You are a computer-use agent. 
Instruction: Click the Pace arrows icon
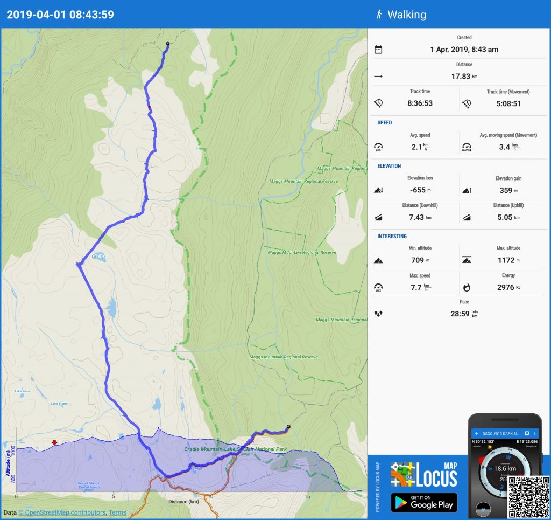tap(378, 314)
